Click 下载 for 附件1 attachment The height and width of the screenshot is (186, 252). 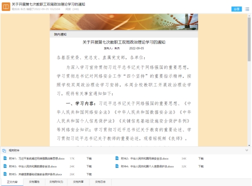point(89,158)
